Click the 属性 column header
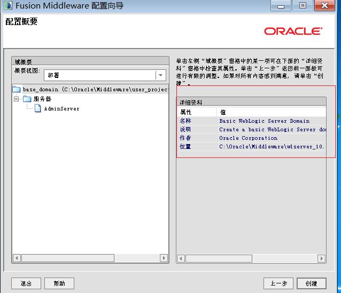Image resolution: width=341 pixels, height=293 pixels. pos(197,112)
